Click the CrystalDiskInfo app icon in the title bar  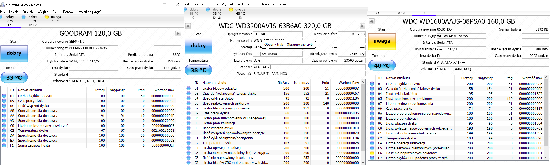(x=2, y=5)
